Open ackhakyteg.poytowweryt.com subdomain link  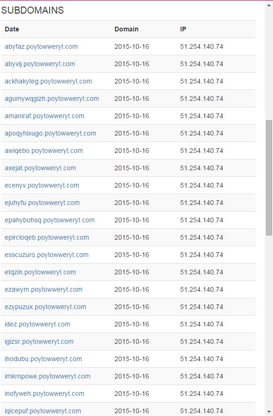[48, 81]
